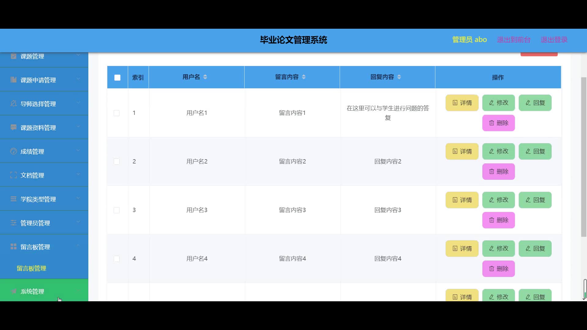Expand 系统管理 menu chevron
Viewport: 587px width, 330px height.
point(78,291)
